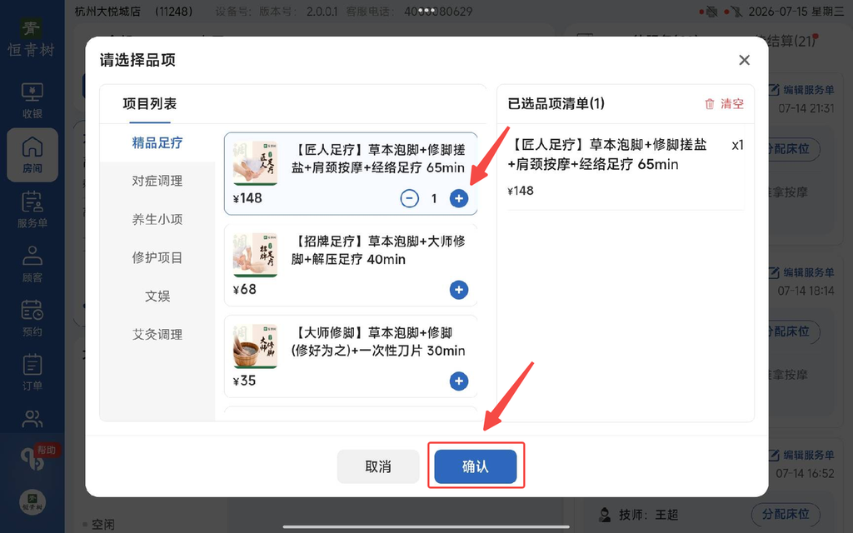
Task: Click the 大师修脚 product thumbnail
Action: tap(255, 346)
